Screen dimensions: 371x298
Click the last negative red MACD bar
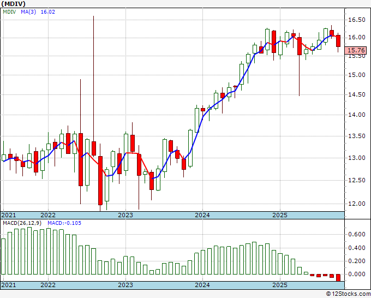point(338,278)
